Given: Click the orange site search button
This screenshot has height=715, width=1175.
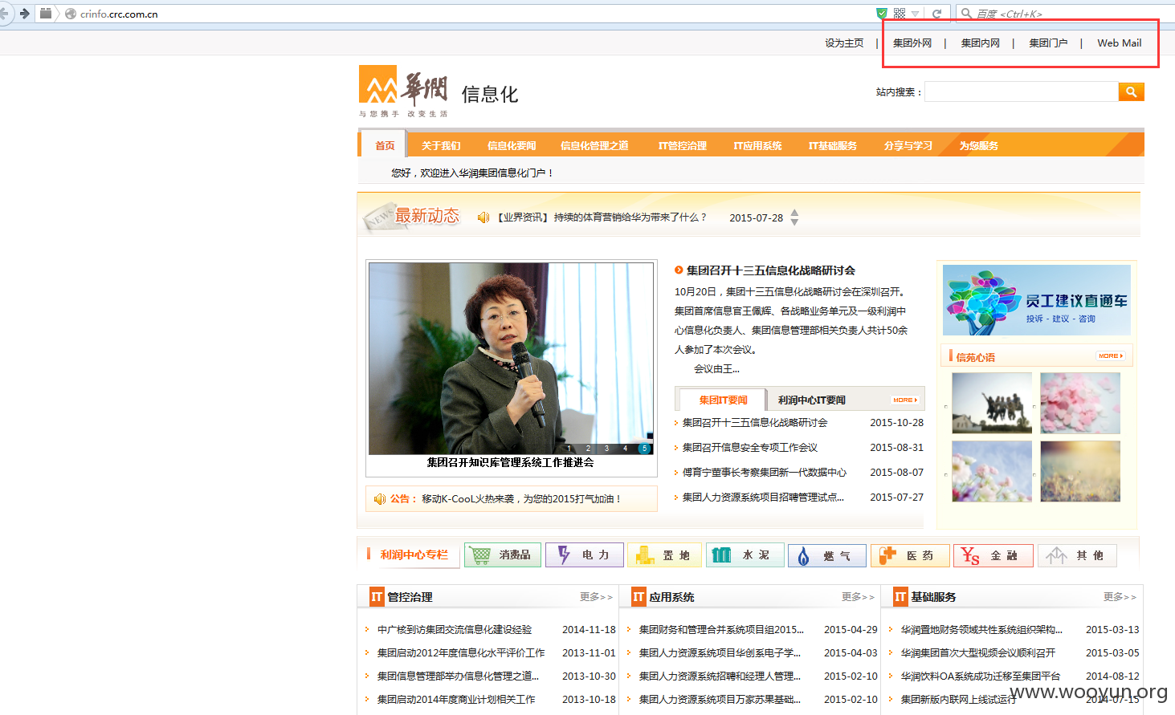Looking at the screenshot, I should (1131, 91).
